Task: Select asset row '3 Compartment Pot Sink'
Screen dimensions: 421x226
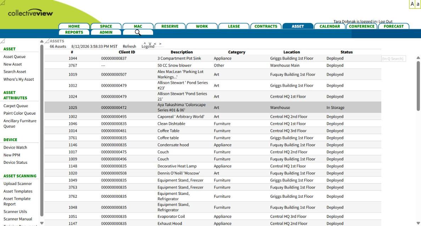Action: coord(213,58)
